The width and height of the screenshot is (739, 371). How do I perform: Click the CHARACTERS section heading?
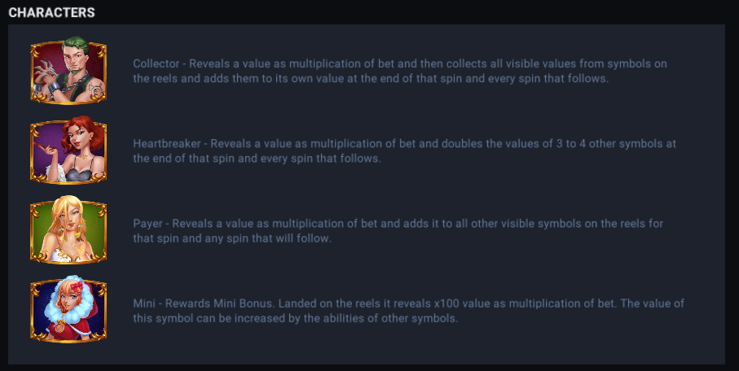51,13
